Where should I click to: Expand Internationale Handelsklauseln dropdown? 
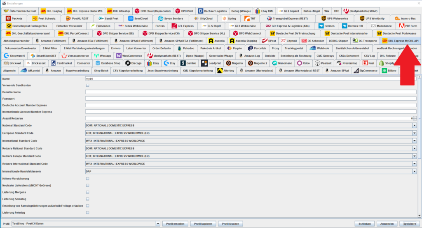coord(414,171)
